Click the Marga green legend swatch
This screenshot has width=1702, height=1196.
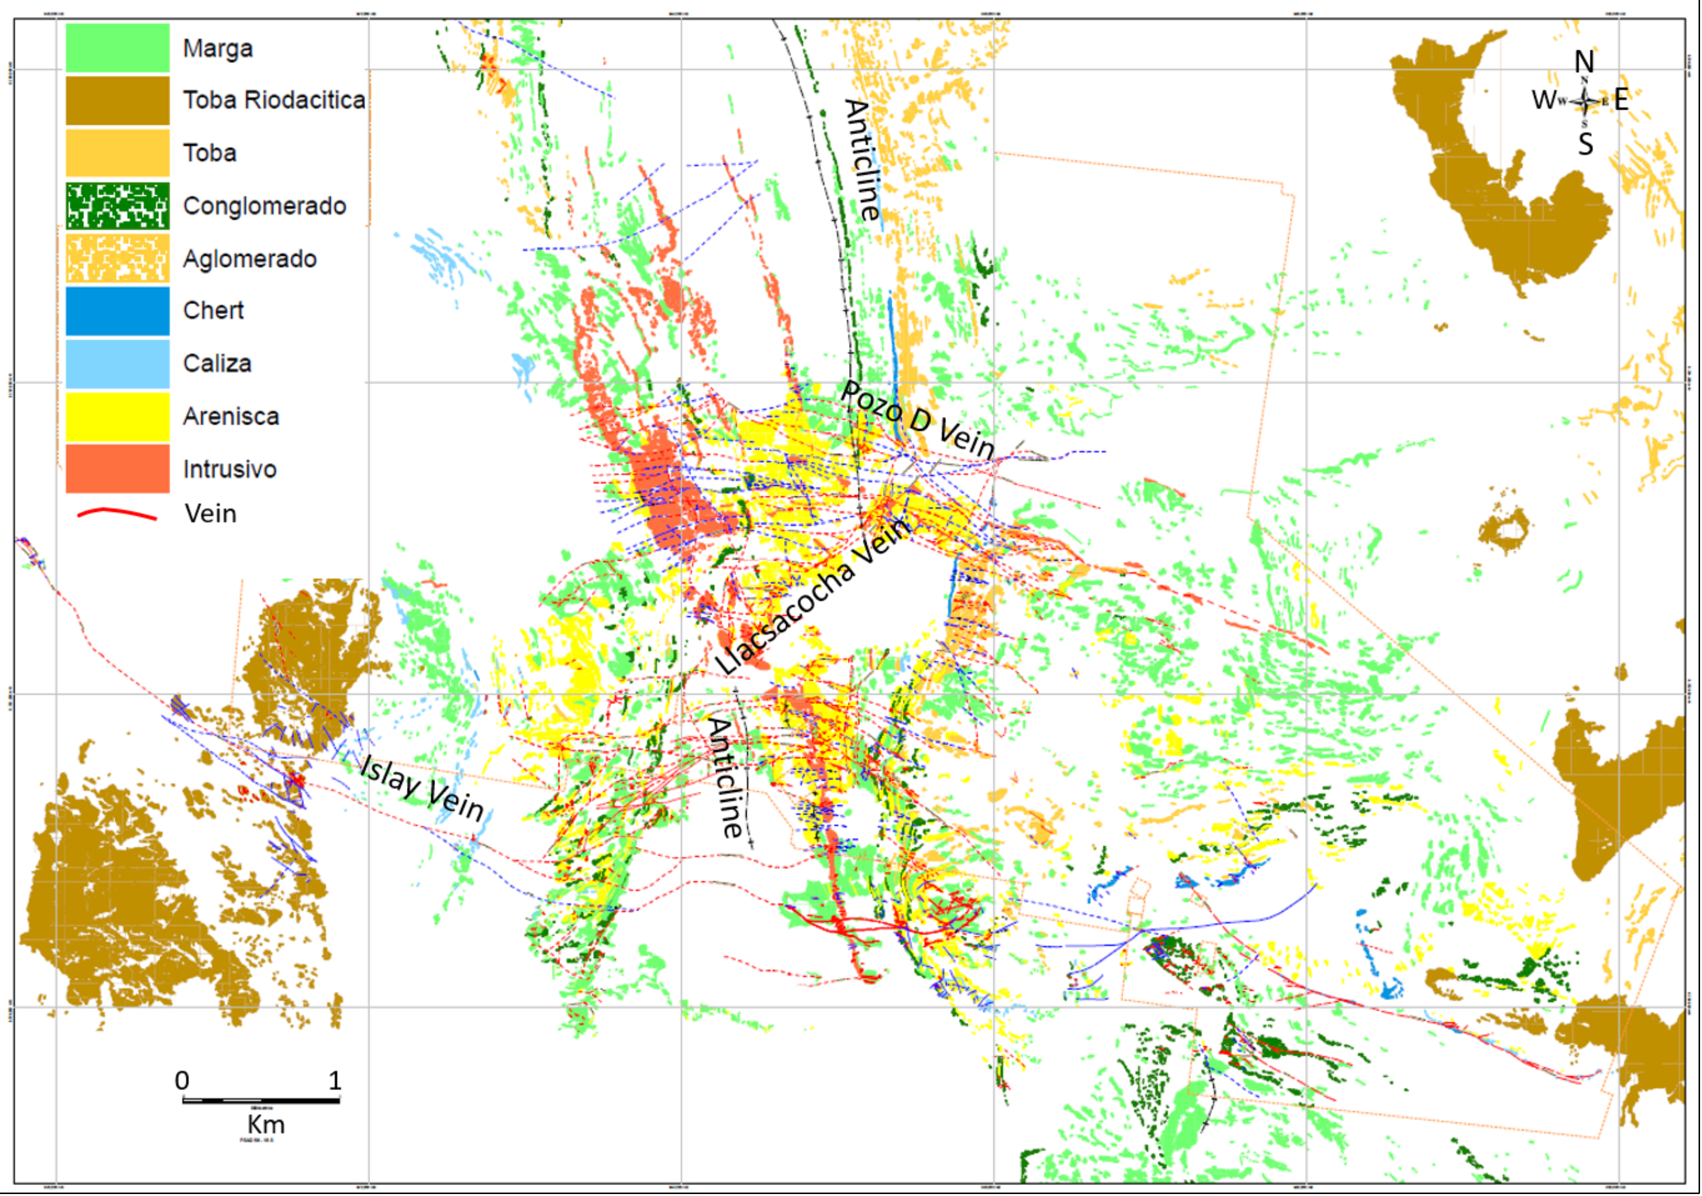[117, 48]
